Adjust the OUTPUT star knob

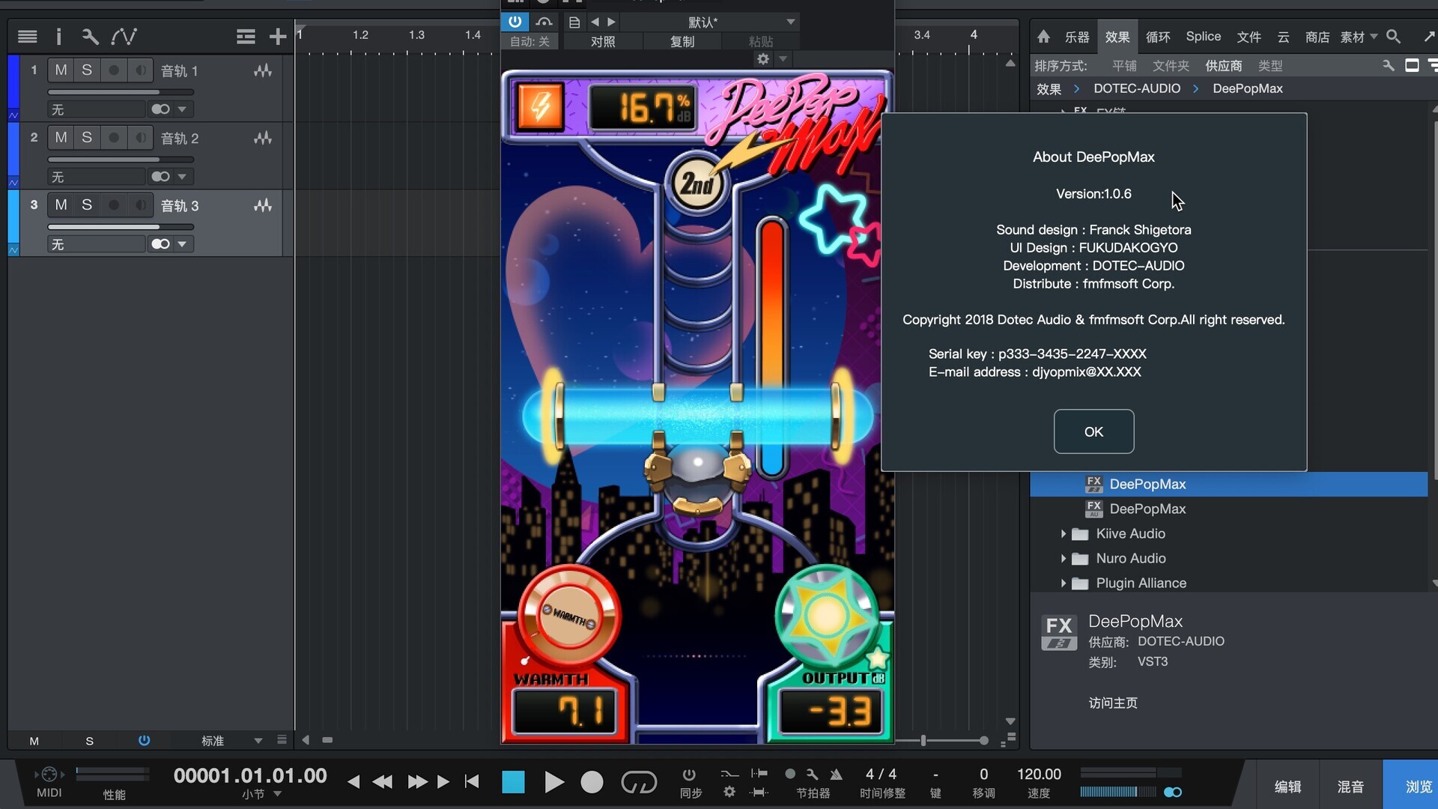click(826, 616)
